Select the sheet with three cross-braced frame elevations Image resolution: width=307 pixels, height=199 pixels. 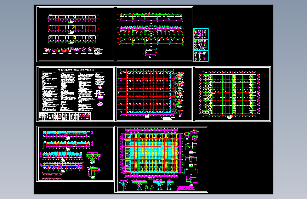(x=75, y=34)
